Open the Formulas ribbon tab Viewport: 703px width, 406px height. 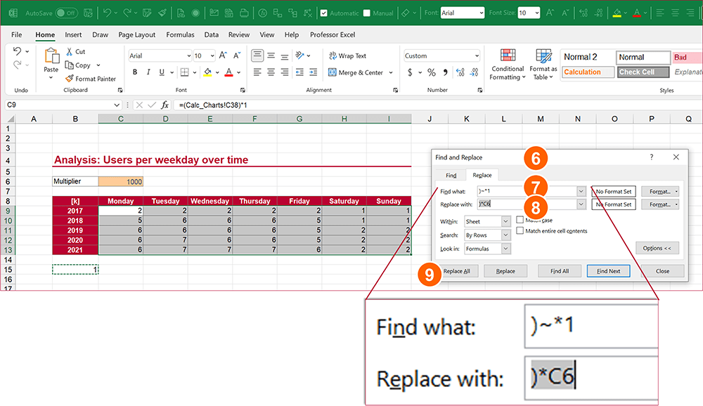(180, 34)
